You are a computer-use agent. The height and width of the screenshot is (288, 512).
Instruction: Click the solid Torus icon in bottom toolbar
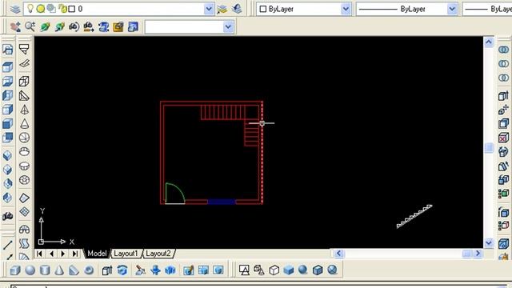pyautogui.click(x=89, y=270)
